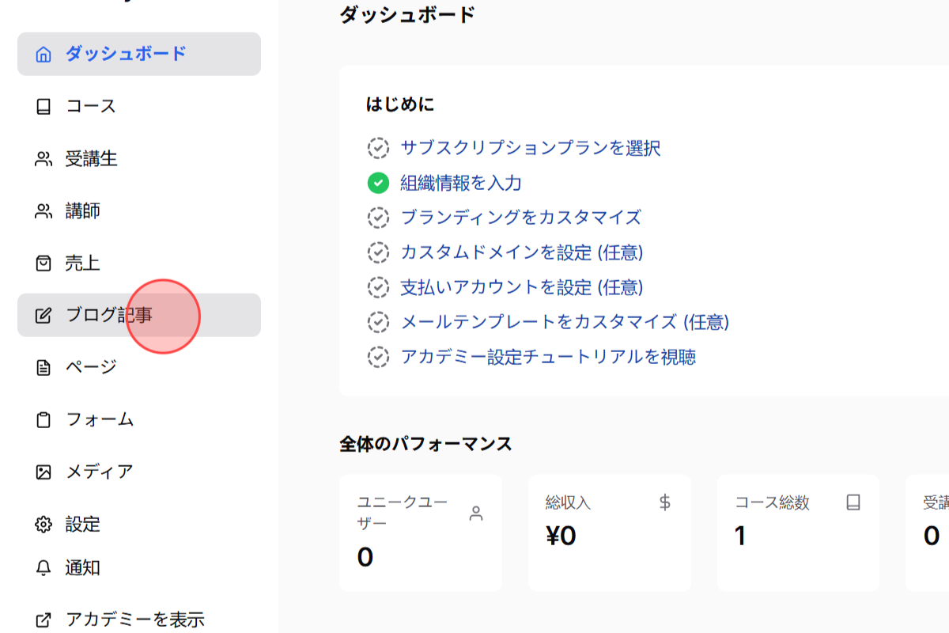Toggle the circle beside ブランディングをカスタマイズ

[377, 218]
